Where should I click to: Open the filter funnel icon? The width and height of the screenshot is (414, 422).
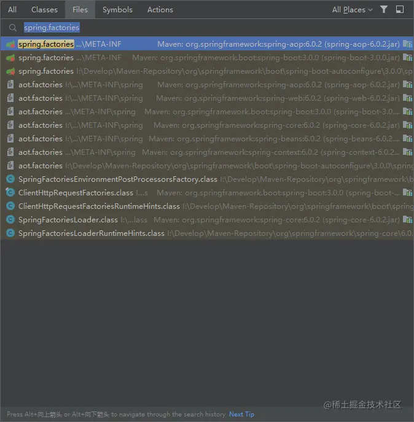pyautogui.click(x=384, y=10)
